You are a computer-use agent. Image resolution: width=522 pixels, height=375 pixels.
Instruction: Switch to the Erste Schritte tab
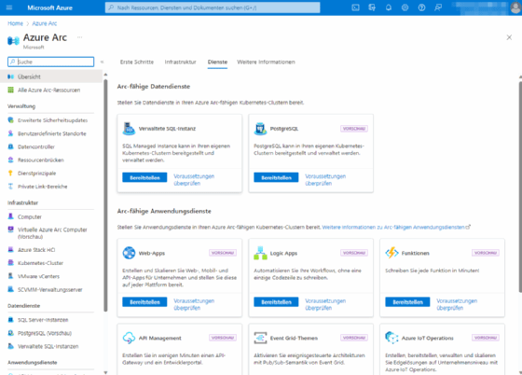point(137,62)
